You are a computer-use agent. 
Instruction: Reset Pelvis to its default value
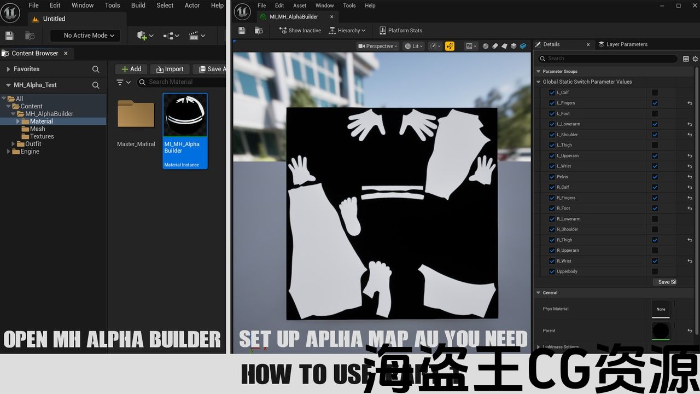coord(690,177)
